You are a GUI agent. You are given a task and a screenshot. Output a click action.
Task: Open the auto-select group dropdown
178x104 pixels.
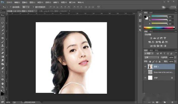pyautogui.click(x=26, y=7)
